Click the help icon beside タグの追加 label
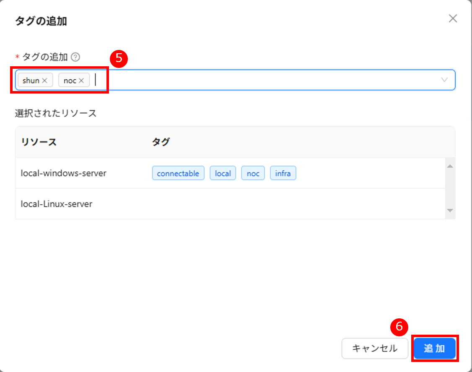Image resolution: width=472 pixels, height=372 pixels. pyautogui.click(x=75, y=57)
